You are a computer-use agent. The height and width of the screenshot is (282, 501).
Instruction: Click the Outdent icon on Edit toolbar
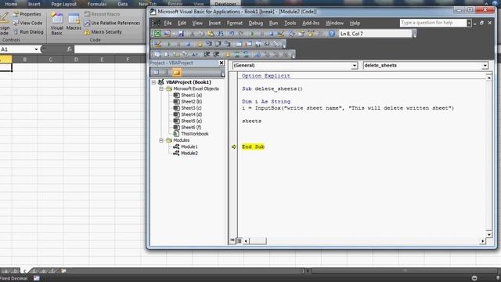[216, 54]
